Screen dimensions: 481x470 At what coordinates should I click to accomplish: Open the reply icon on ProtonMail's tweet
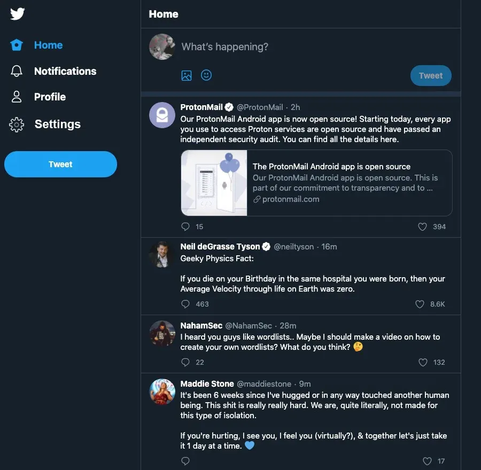point(185,226)
